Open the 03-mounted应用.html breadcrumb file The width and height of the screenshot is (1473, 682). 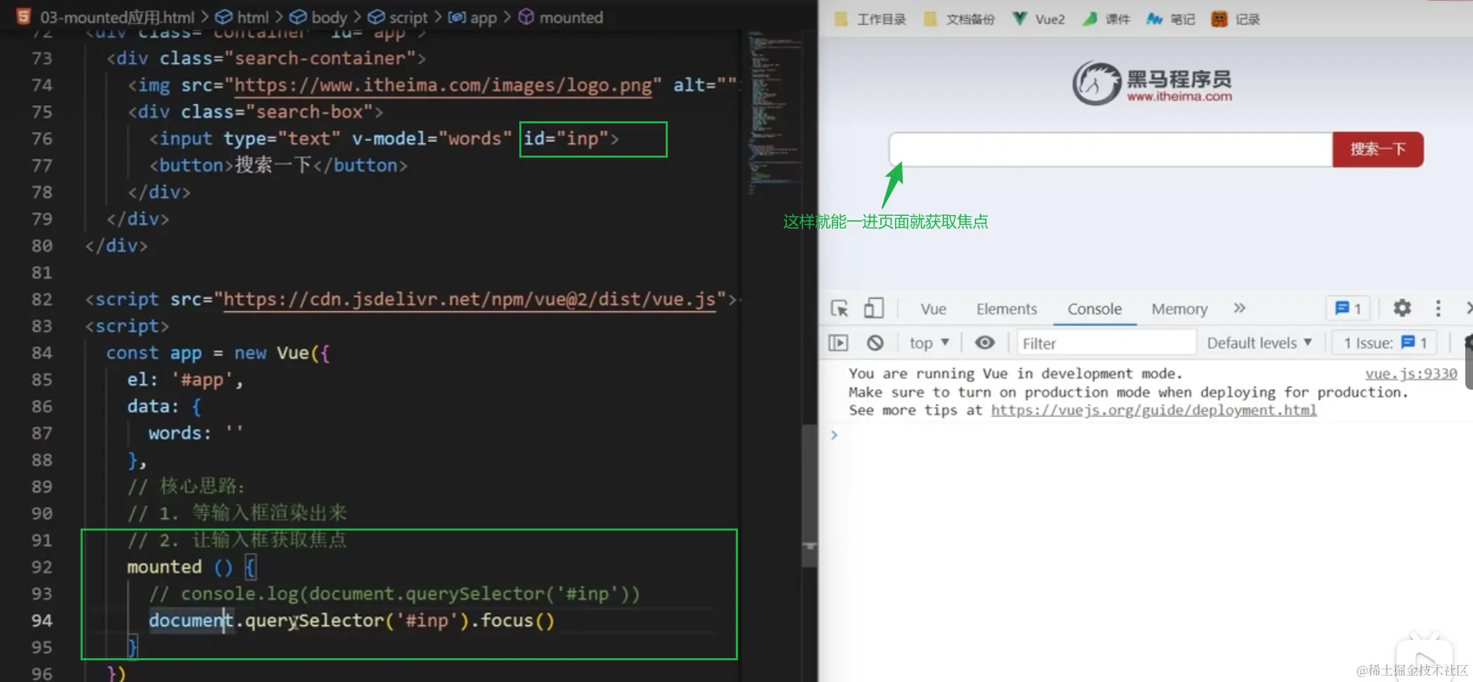tap(117, 17)
